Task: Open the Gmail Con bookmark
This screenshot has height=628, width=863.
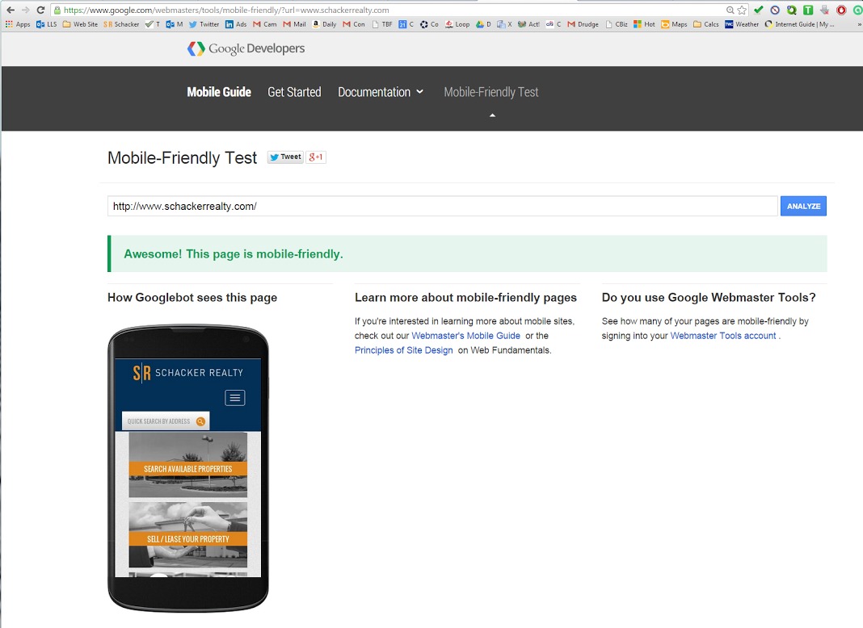Action: [354, 24]
